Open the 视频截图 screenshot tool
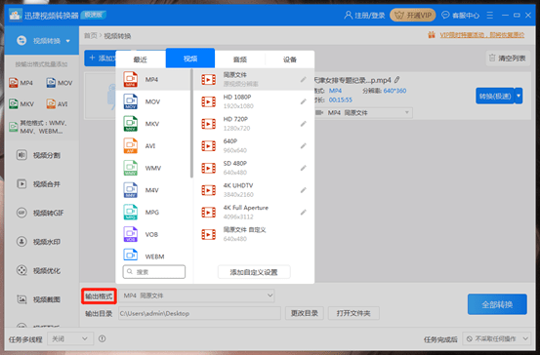This screenshot has width=540, height=355. (x=39, y=299)
